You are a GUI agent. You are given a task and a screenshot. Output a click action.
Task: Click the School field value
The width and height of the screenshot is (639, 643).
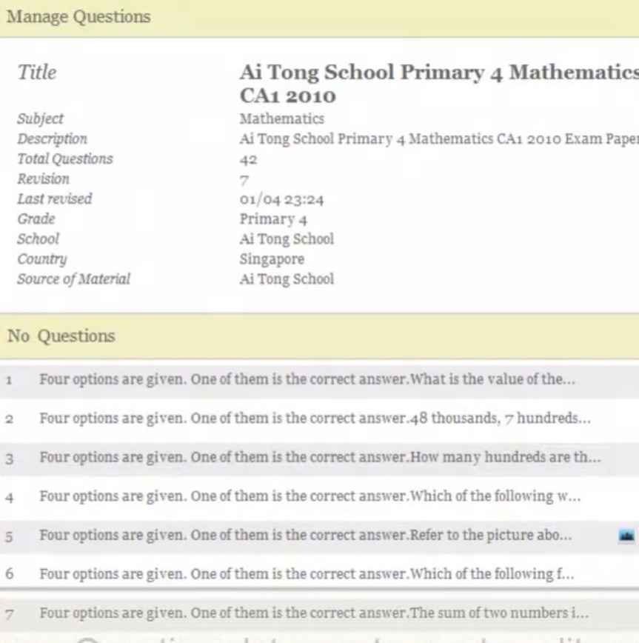point(287,239)
